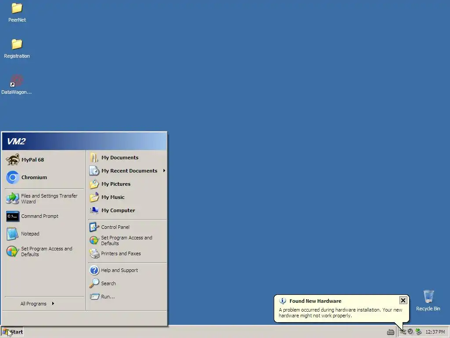Click the 12:37 PM taskbar clock
450x338 pixels.
pyautogui.click(x=435, y=332)
